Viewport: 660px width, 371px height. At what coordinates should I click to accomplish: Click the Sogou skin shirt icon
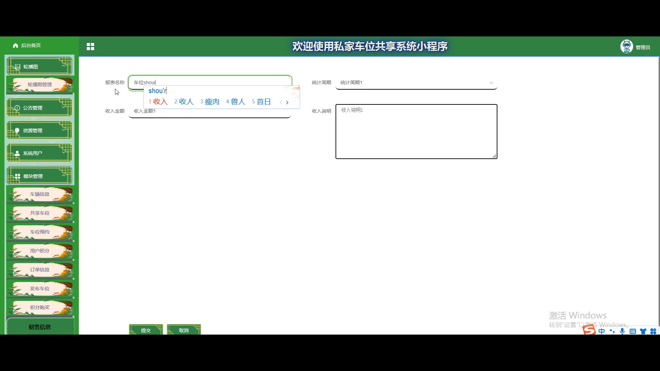(x=643, y=331)
